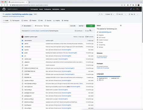Click the TypeScript languages bar
The height and width of the screenshot is (110, 143).
[108, 76]
